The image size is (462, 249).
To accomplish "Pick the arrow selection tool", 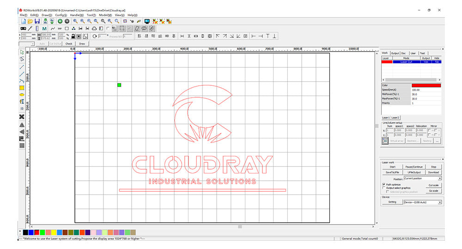I will [22, 53].
